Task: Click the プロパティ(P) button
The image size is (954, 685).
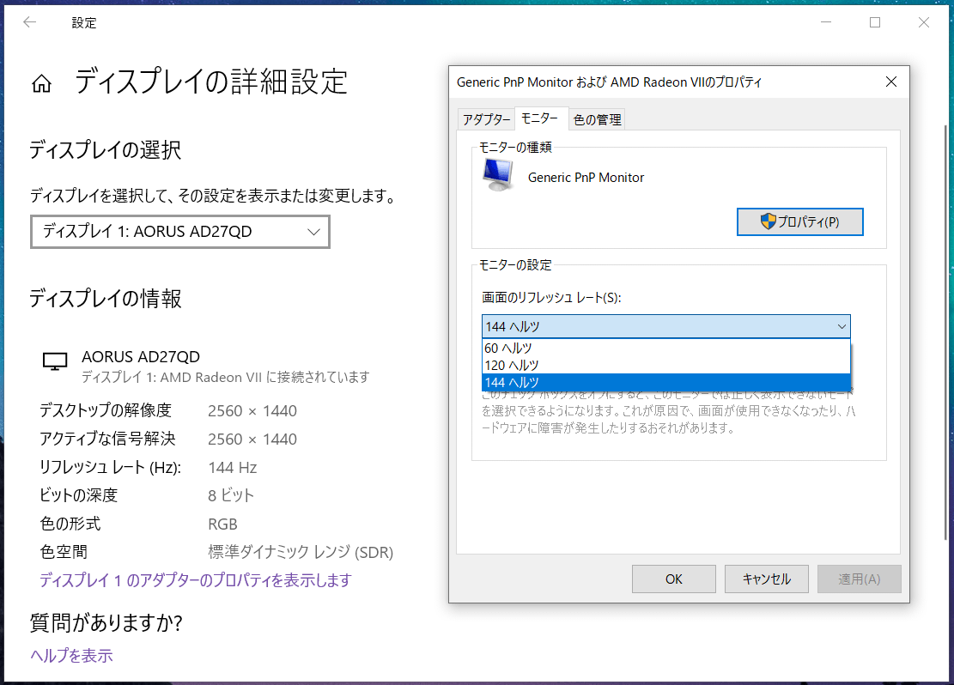Action: [x=799, y=221]
